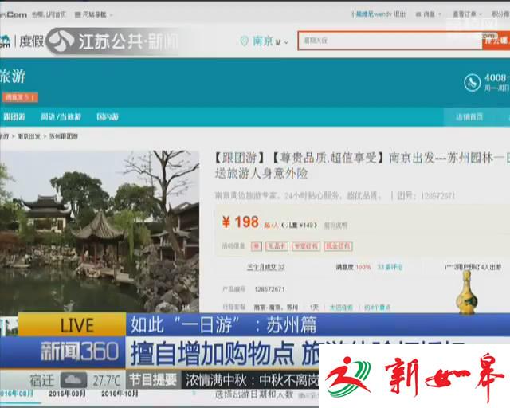Select the 周边/当地游 navigation tab

coord(61,116)
